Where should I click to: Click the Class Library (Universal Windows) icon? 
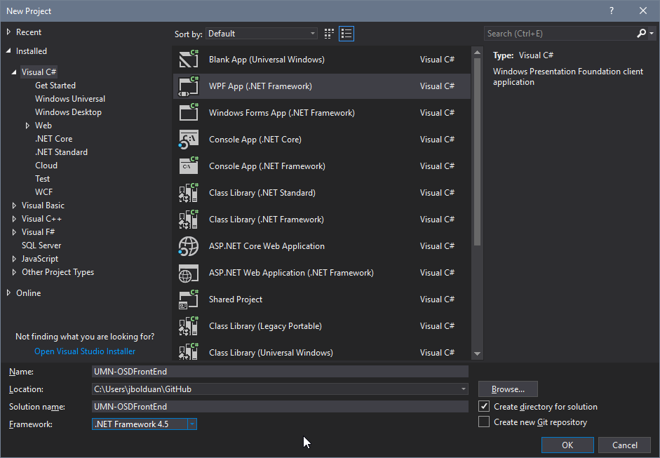(x=189, y=351)
